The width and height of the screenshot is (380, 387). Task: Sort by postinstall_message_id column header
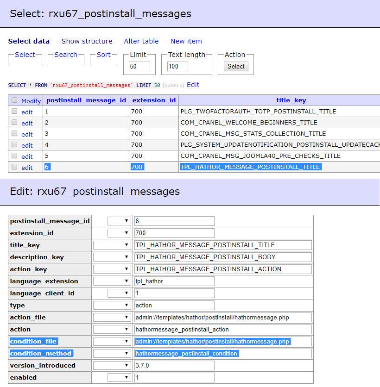pyautogui.click(x=86, y=100)
